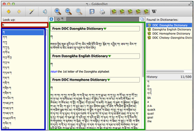
Task: Select DDC Homophone Dictionary in the found list
Action: (169, 34)
